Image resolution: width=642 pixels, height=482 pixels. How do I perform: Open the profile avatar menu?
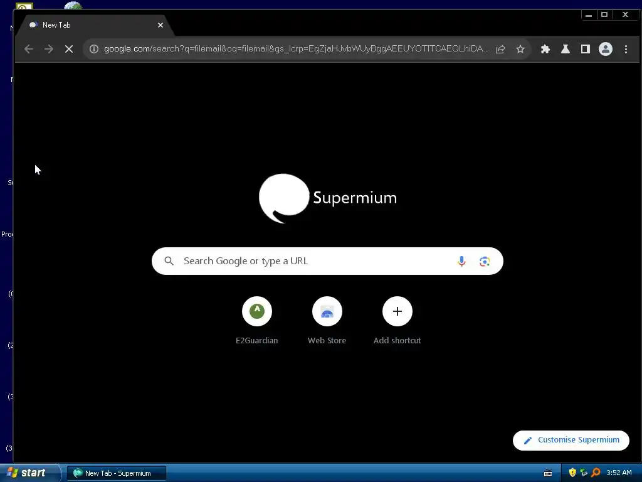pos(606,49)
